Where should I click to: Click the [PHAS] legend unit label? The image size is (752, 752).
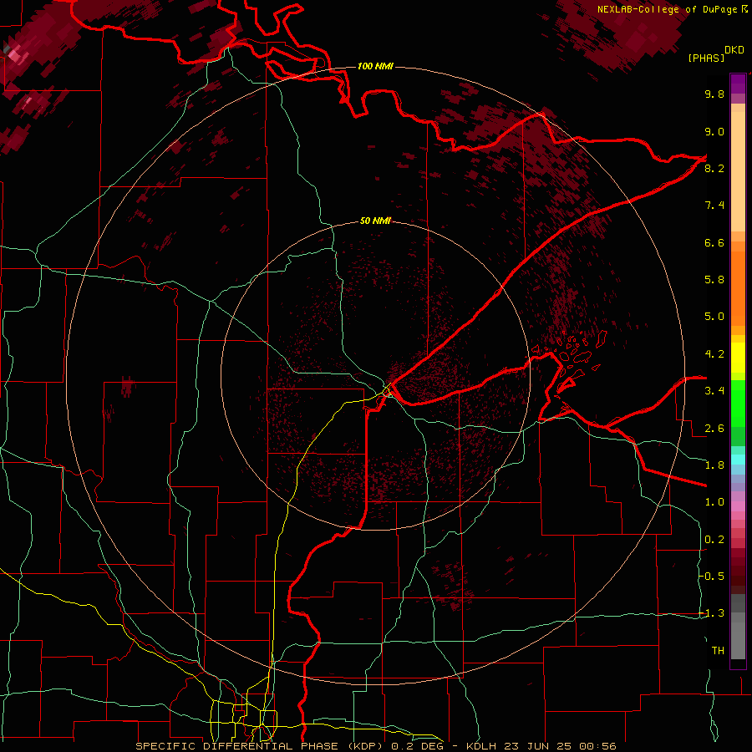point(706,58)
